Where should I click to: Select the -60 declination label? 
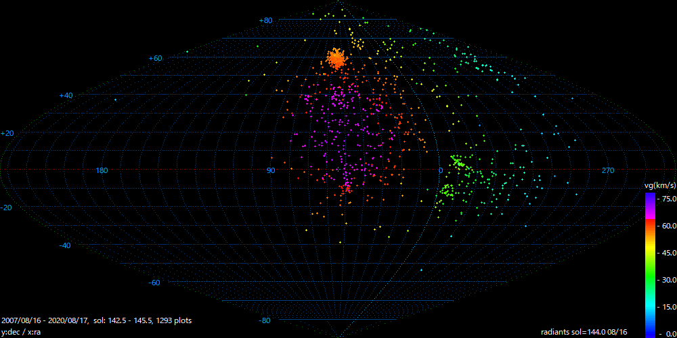[154, 283]
